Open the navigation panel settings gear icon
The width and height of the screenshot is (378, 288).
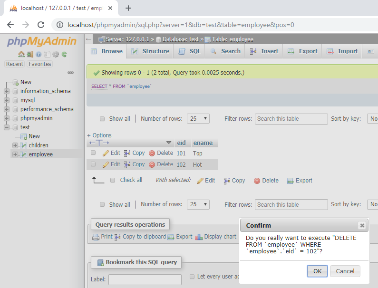click(x=56, y=55)
